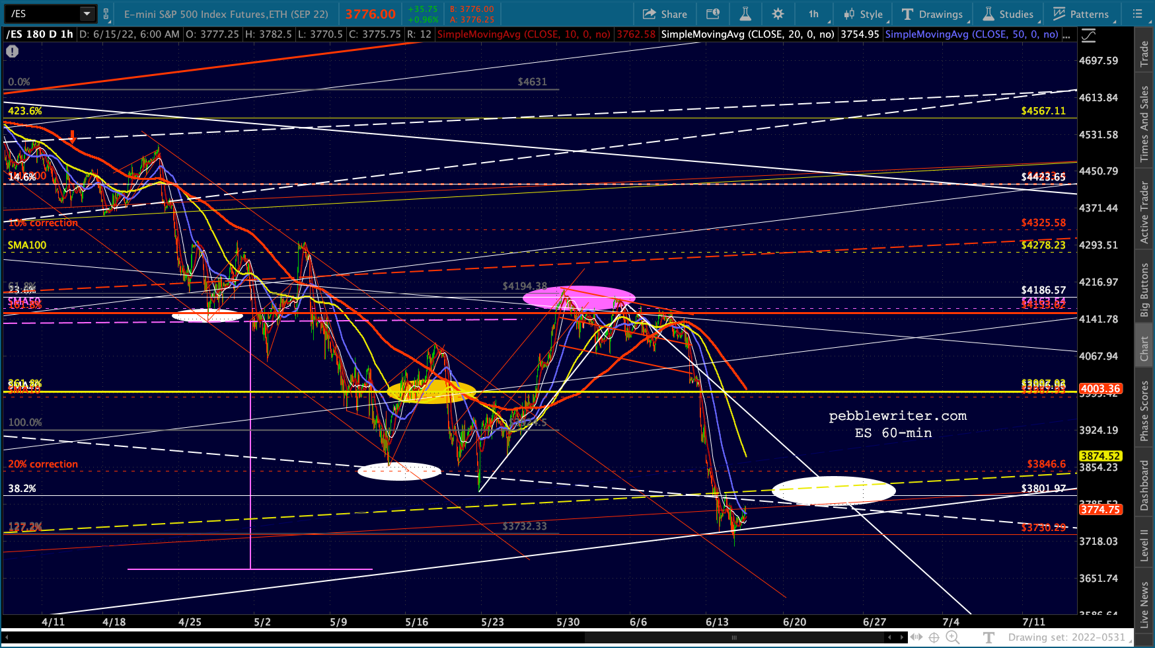Click the horizontal chart scrollbar thumb grip

click(733, 637)
